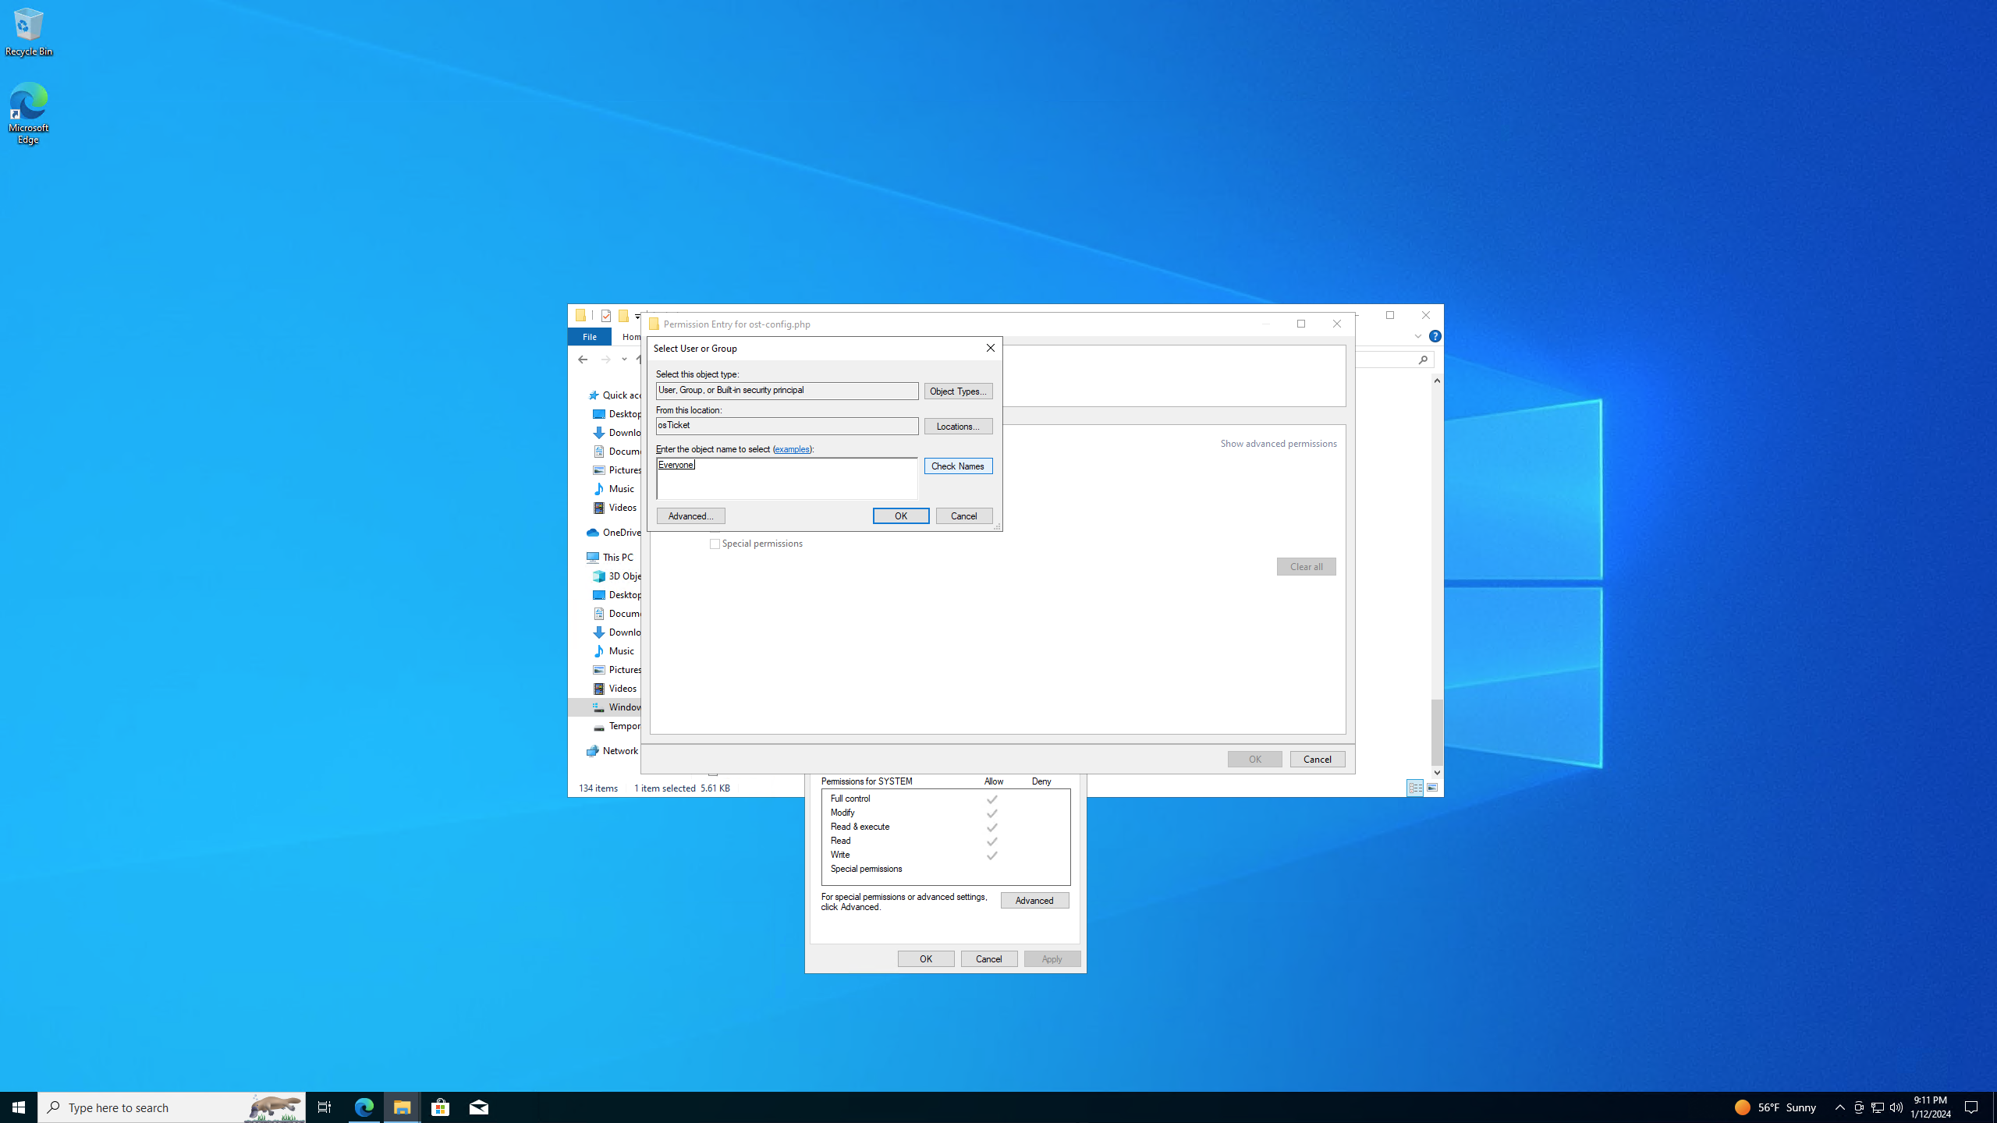Show hidden icons in the system tray

click(1839, 1107)
